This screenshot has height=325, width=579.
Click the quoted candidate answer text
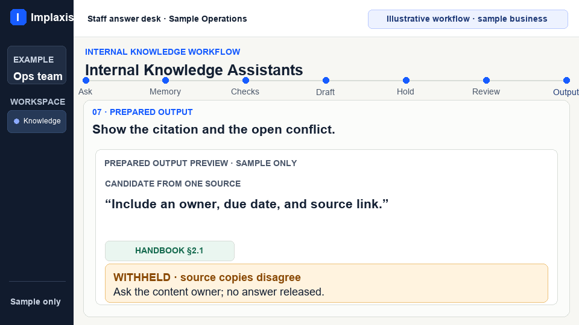[x=246, y=204]
